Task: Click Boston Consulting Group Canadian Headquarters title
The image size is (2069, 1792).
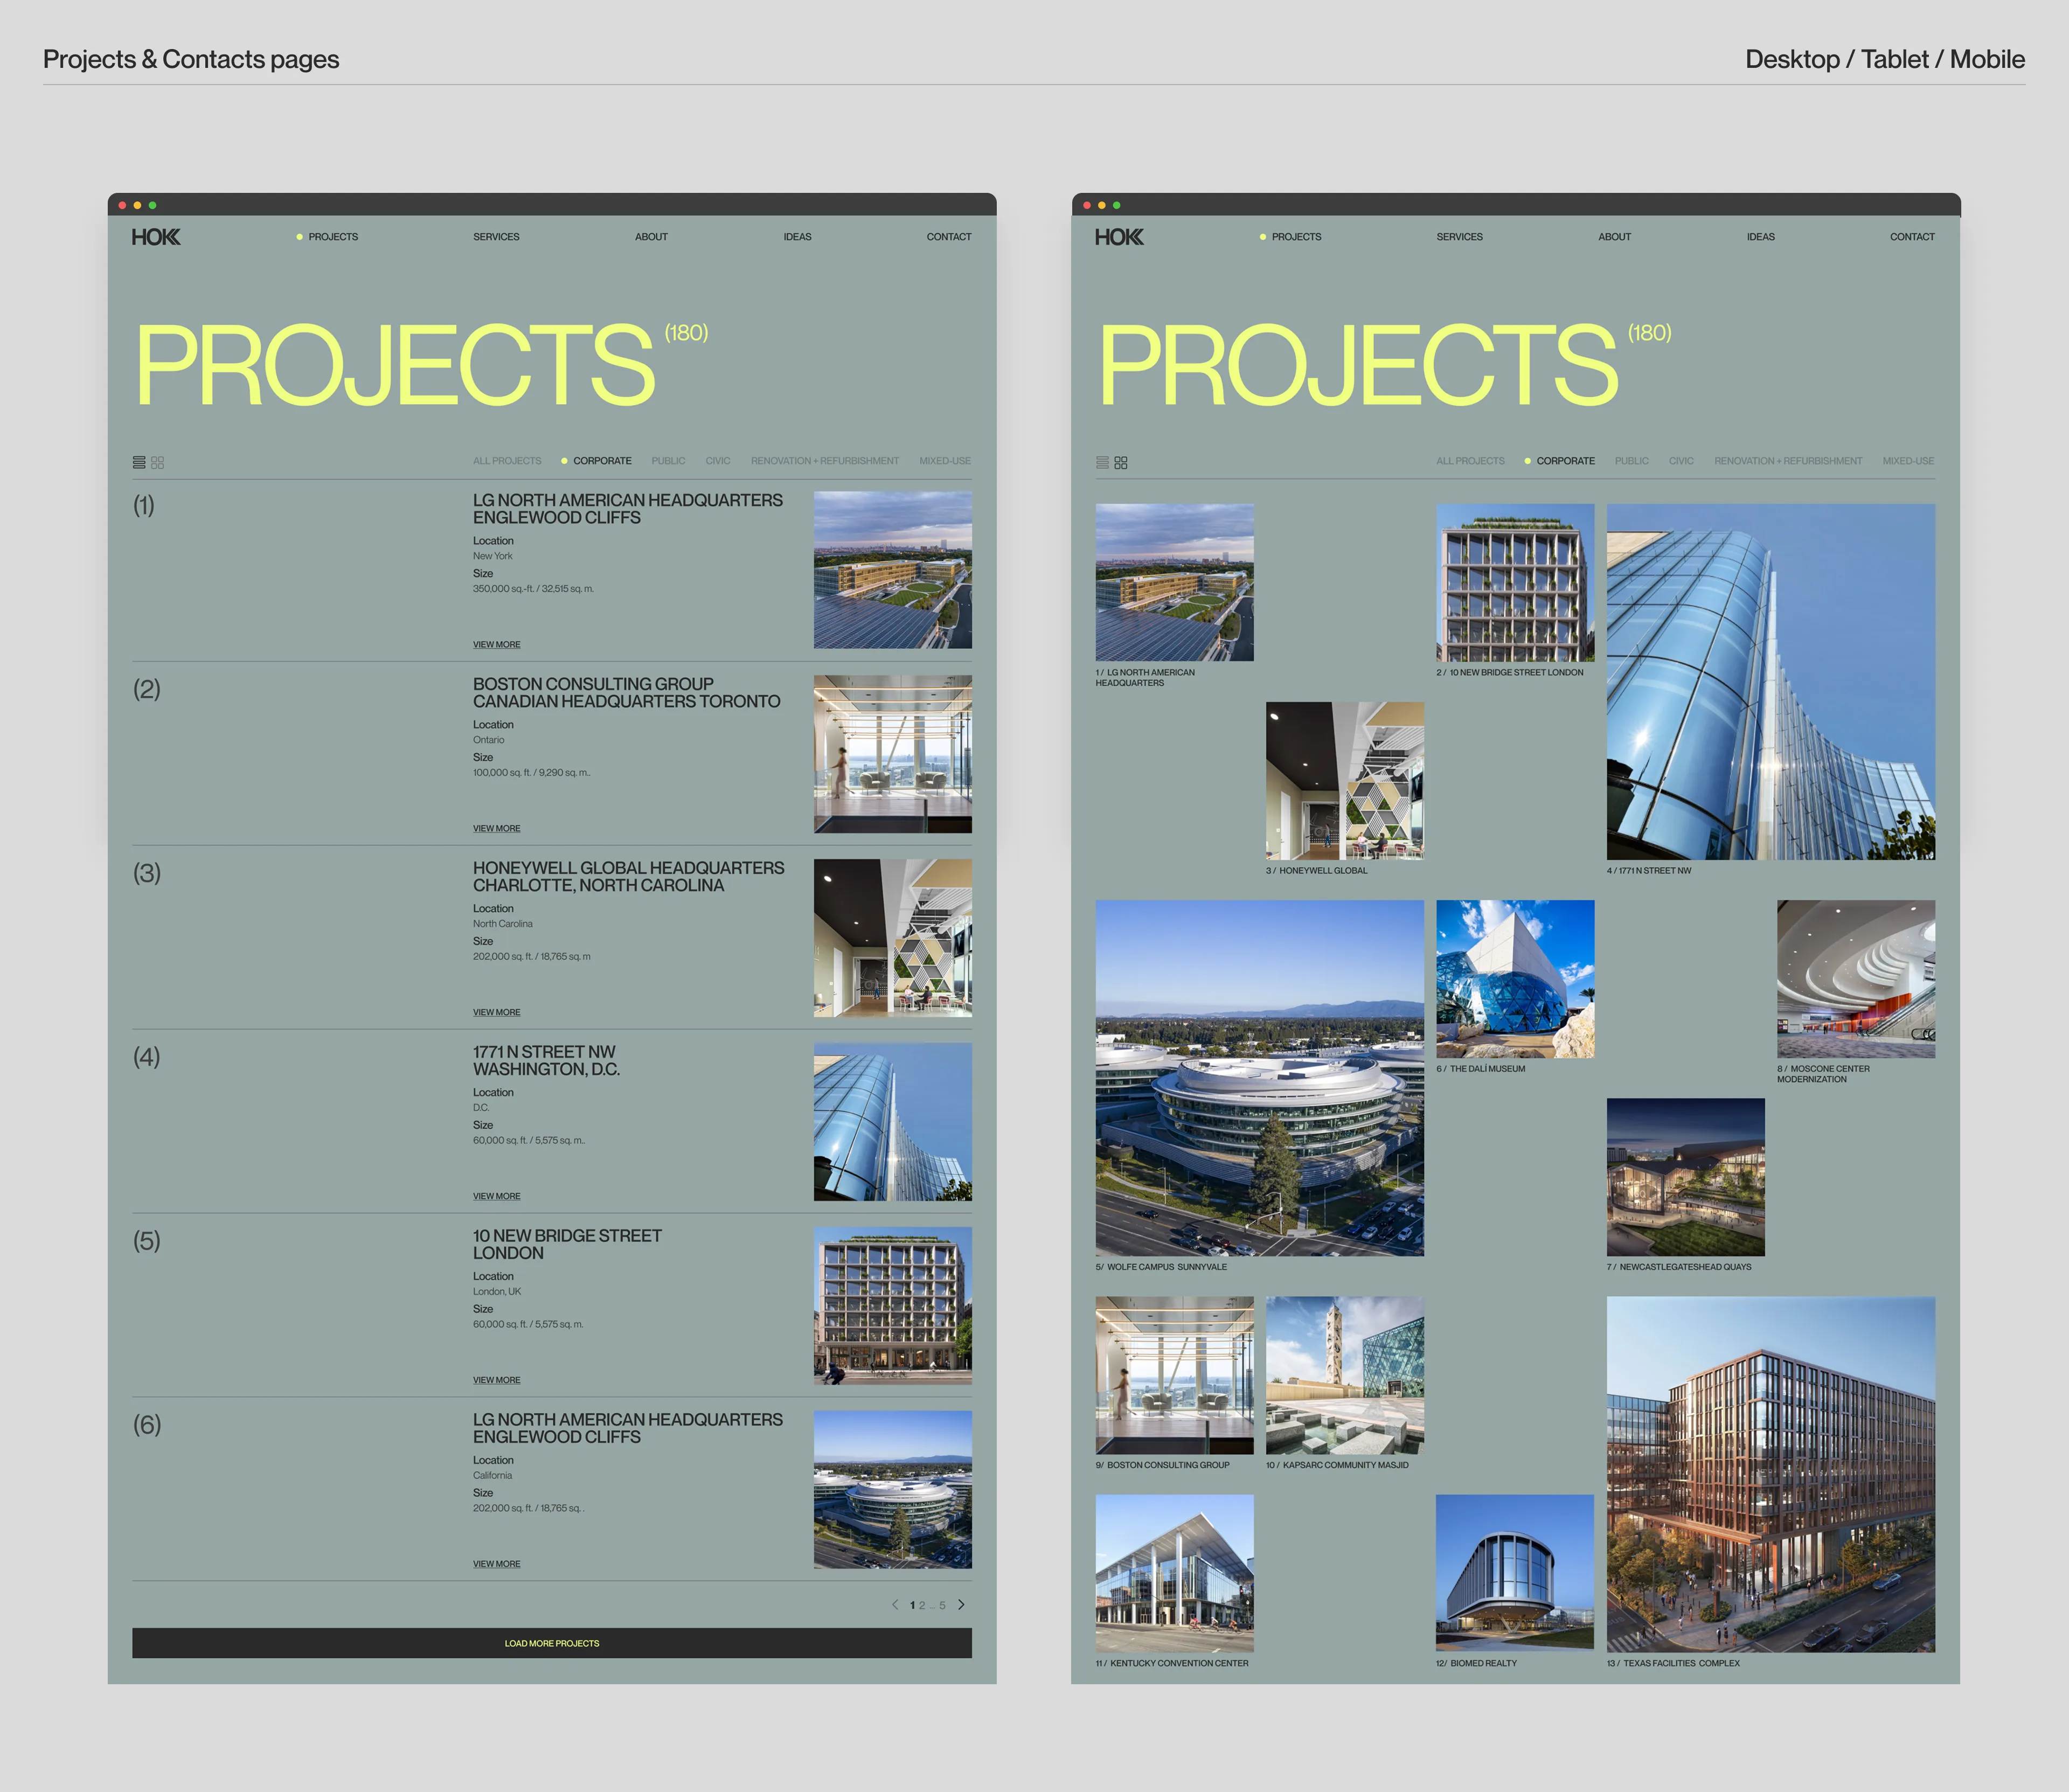Action: 627,693
